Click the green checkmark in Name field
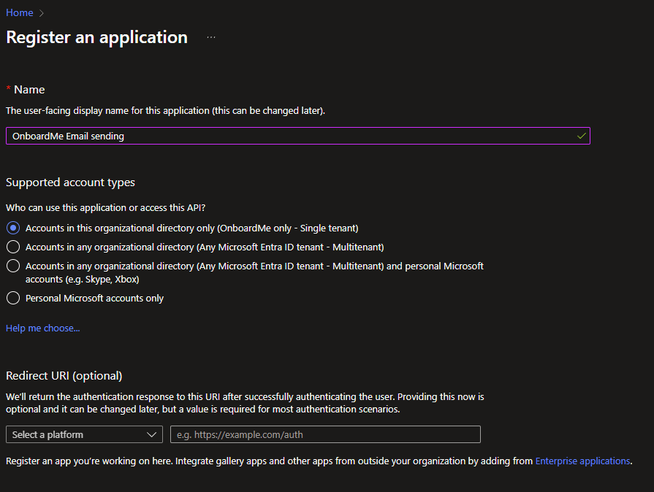This screenshot has height=492, width=654. [581, 136]
